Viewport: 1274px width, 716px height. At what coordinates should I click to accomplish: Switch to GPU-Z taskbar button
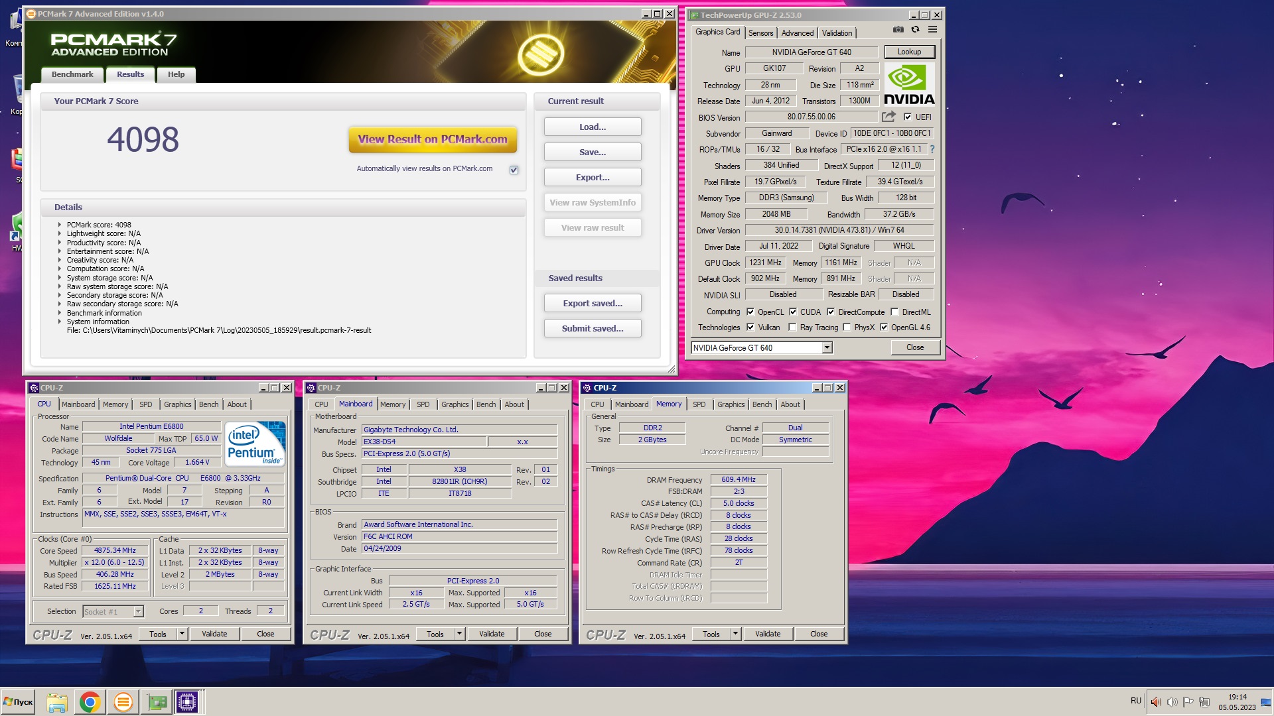pyautogui.click(x=157, y=702)
